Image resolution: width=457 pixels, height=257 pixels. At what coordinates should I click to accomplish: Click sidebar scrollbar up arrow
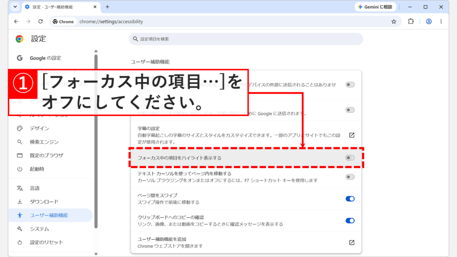click(x=96, y=51)
